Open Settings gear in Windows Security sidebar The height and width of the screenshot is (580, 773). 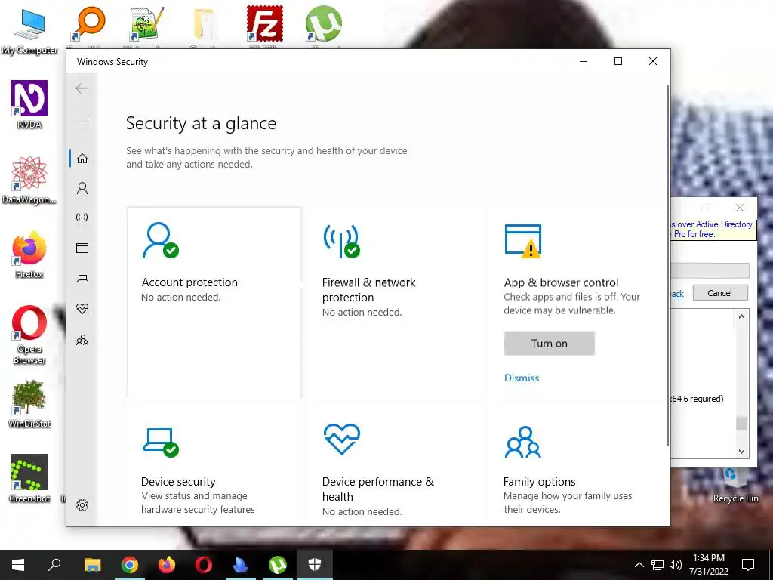tap(82, 505)
